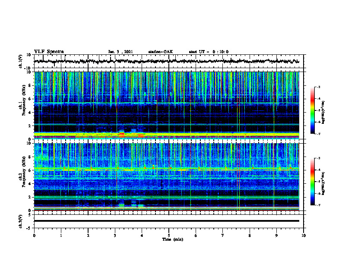
Task: Select the date text "Jan. 3 , 2021"
Action: [120, 52]
